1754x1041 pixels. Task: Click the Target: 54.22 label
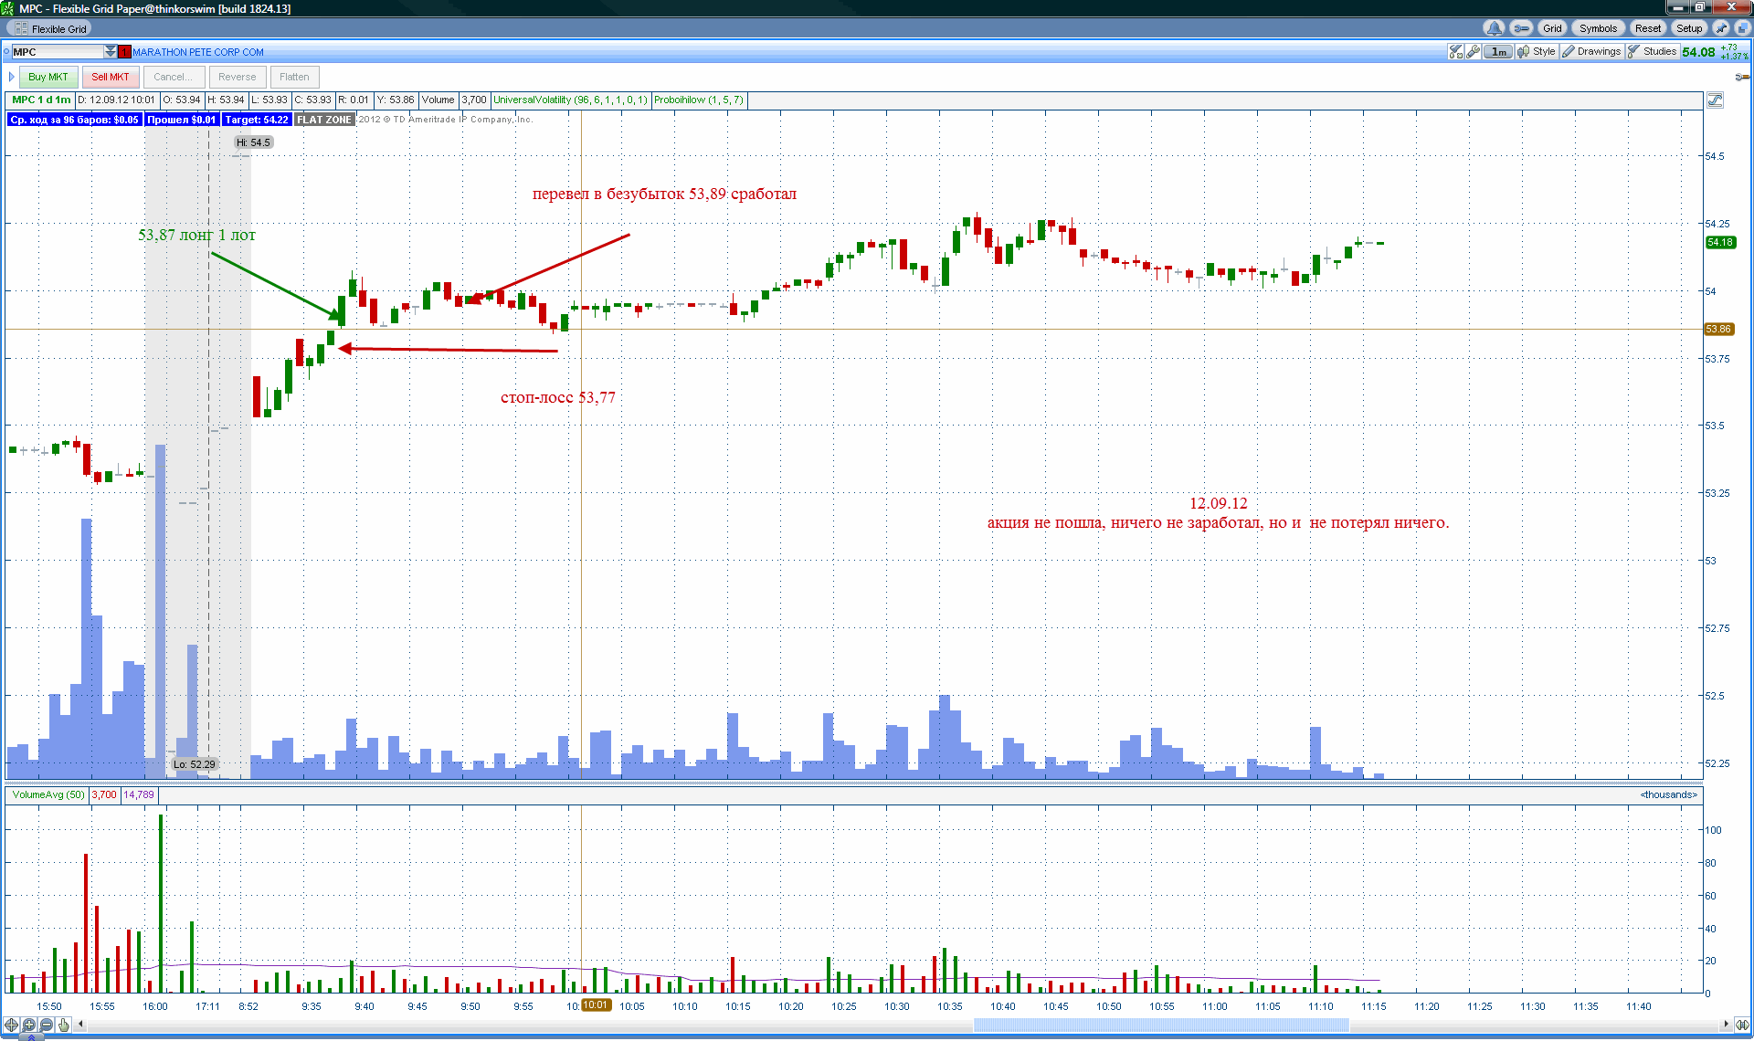pos(257,120)
